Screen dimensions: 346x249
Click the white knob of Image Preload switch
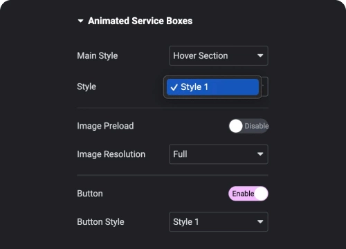tap(236, 126)
